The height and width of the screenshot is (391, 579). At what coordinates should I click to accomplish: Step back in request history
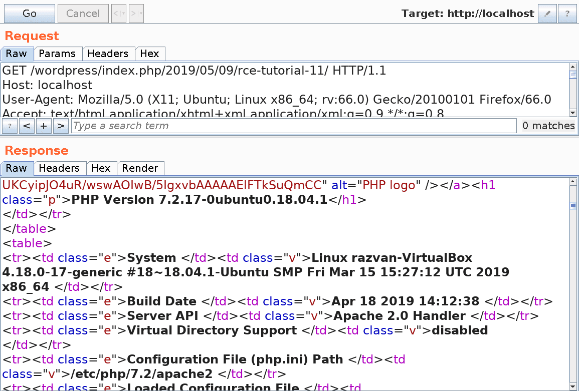click(118, 14)
